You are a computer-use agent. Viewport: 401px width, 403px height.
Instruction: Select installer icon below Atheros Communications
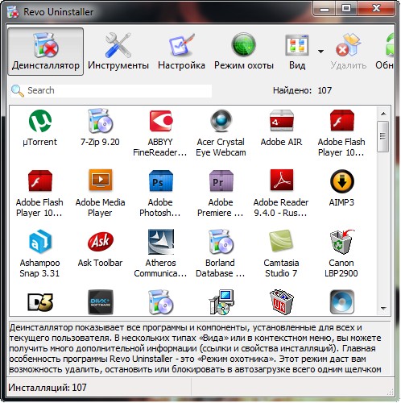tap(160, 302)
